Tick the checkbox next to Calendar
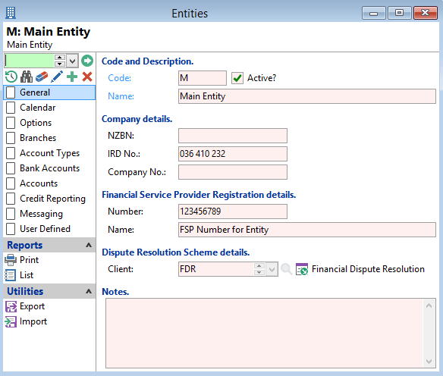Screen dimensions: 443x376 11,108
